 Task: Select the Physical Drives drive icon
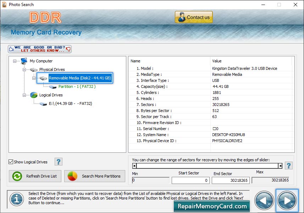pos(34,70)
